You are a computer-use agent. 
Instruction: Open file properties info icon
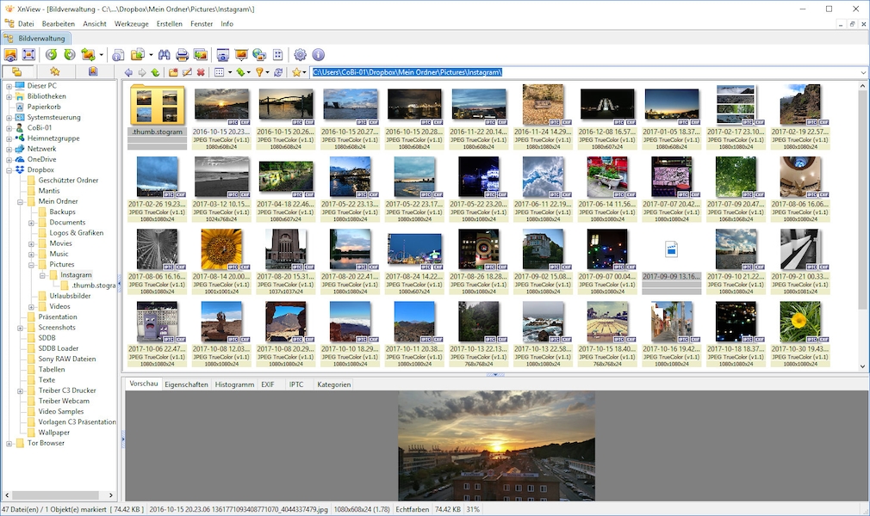(x=118, y=55)
